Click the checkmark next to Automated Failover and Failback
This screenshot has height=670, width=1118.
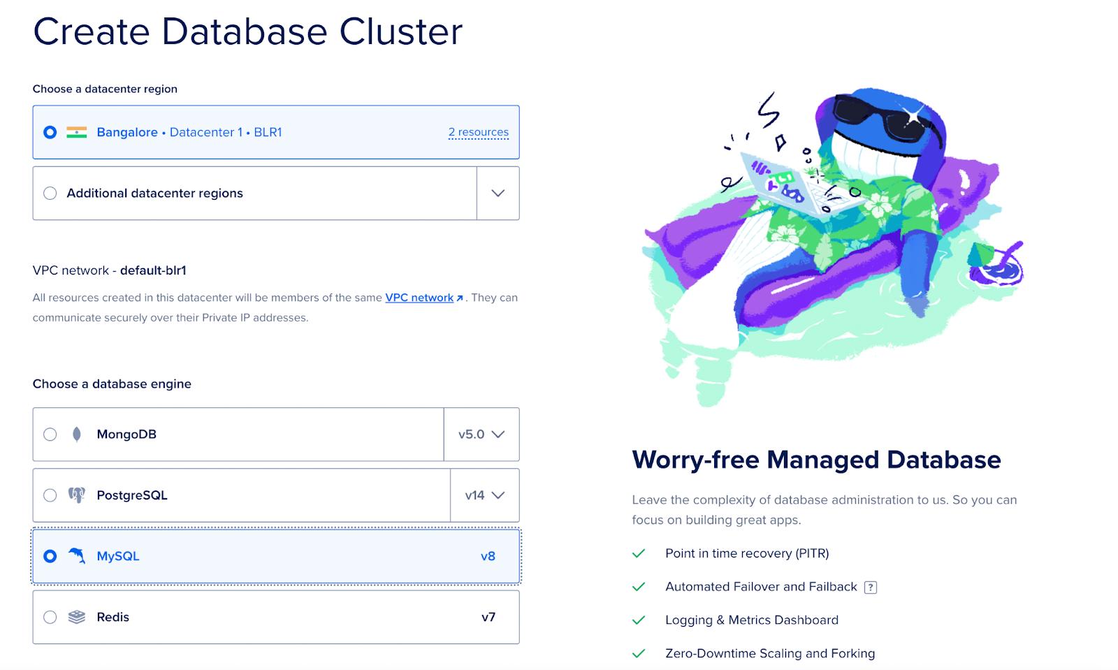(x=638, y=587)
